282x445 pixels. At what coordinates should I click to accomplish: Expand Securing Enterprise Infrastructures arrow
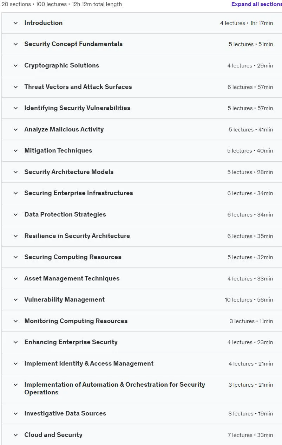(x=15, y=193)
